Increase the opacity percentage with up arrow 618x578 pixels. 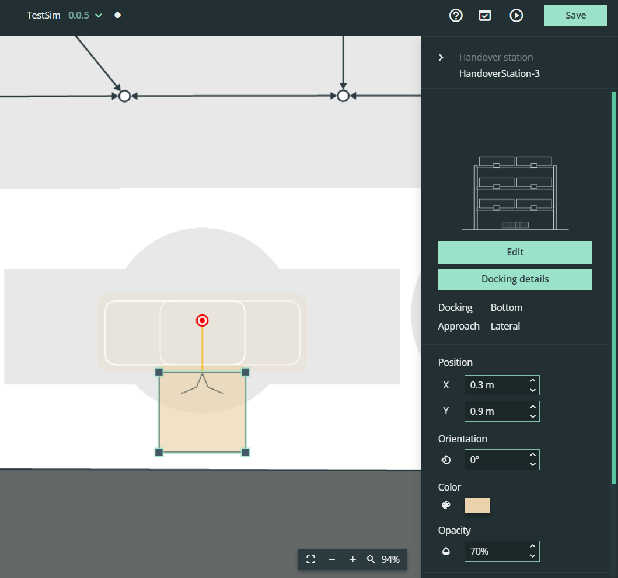pyautogui.click(x=533, y=546)
